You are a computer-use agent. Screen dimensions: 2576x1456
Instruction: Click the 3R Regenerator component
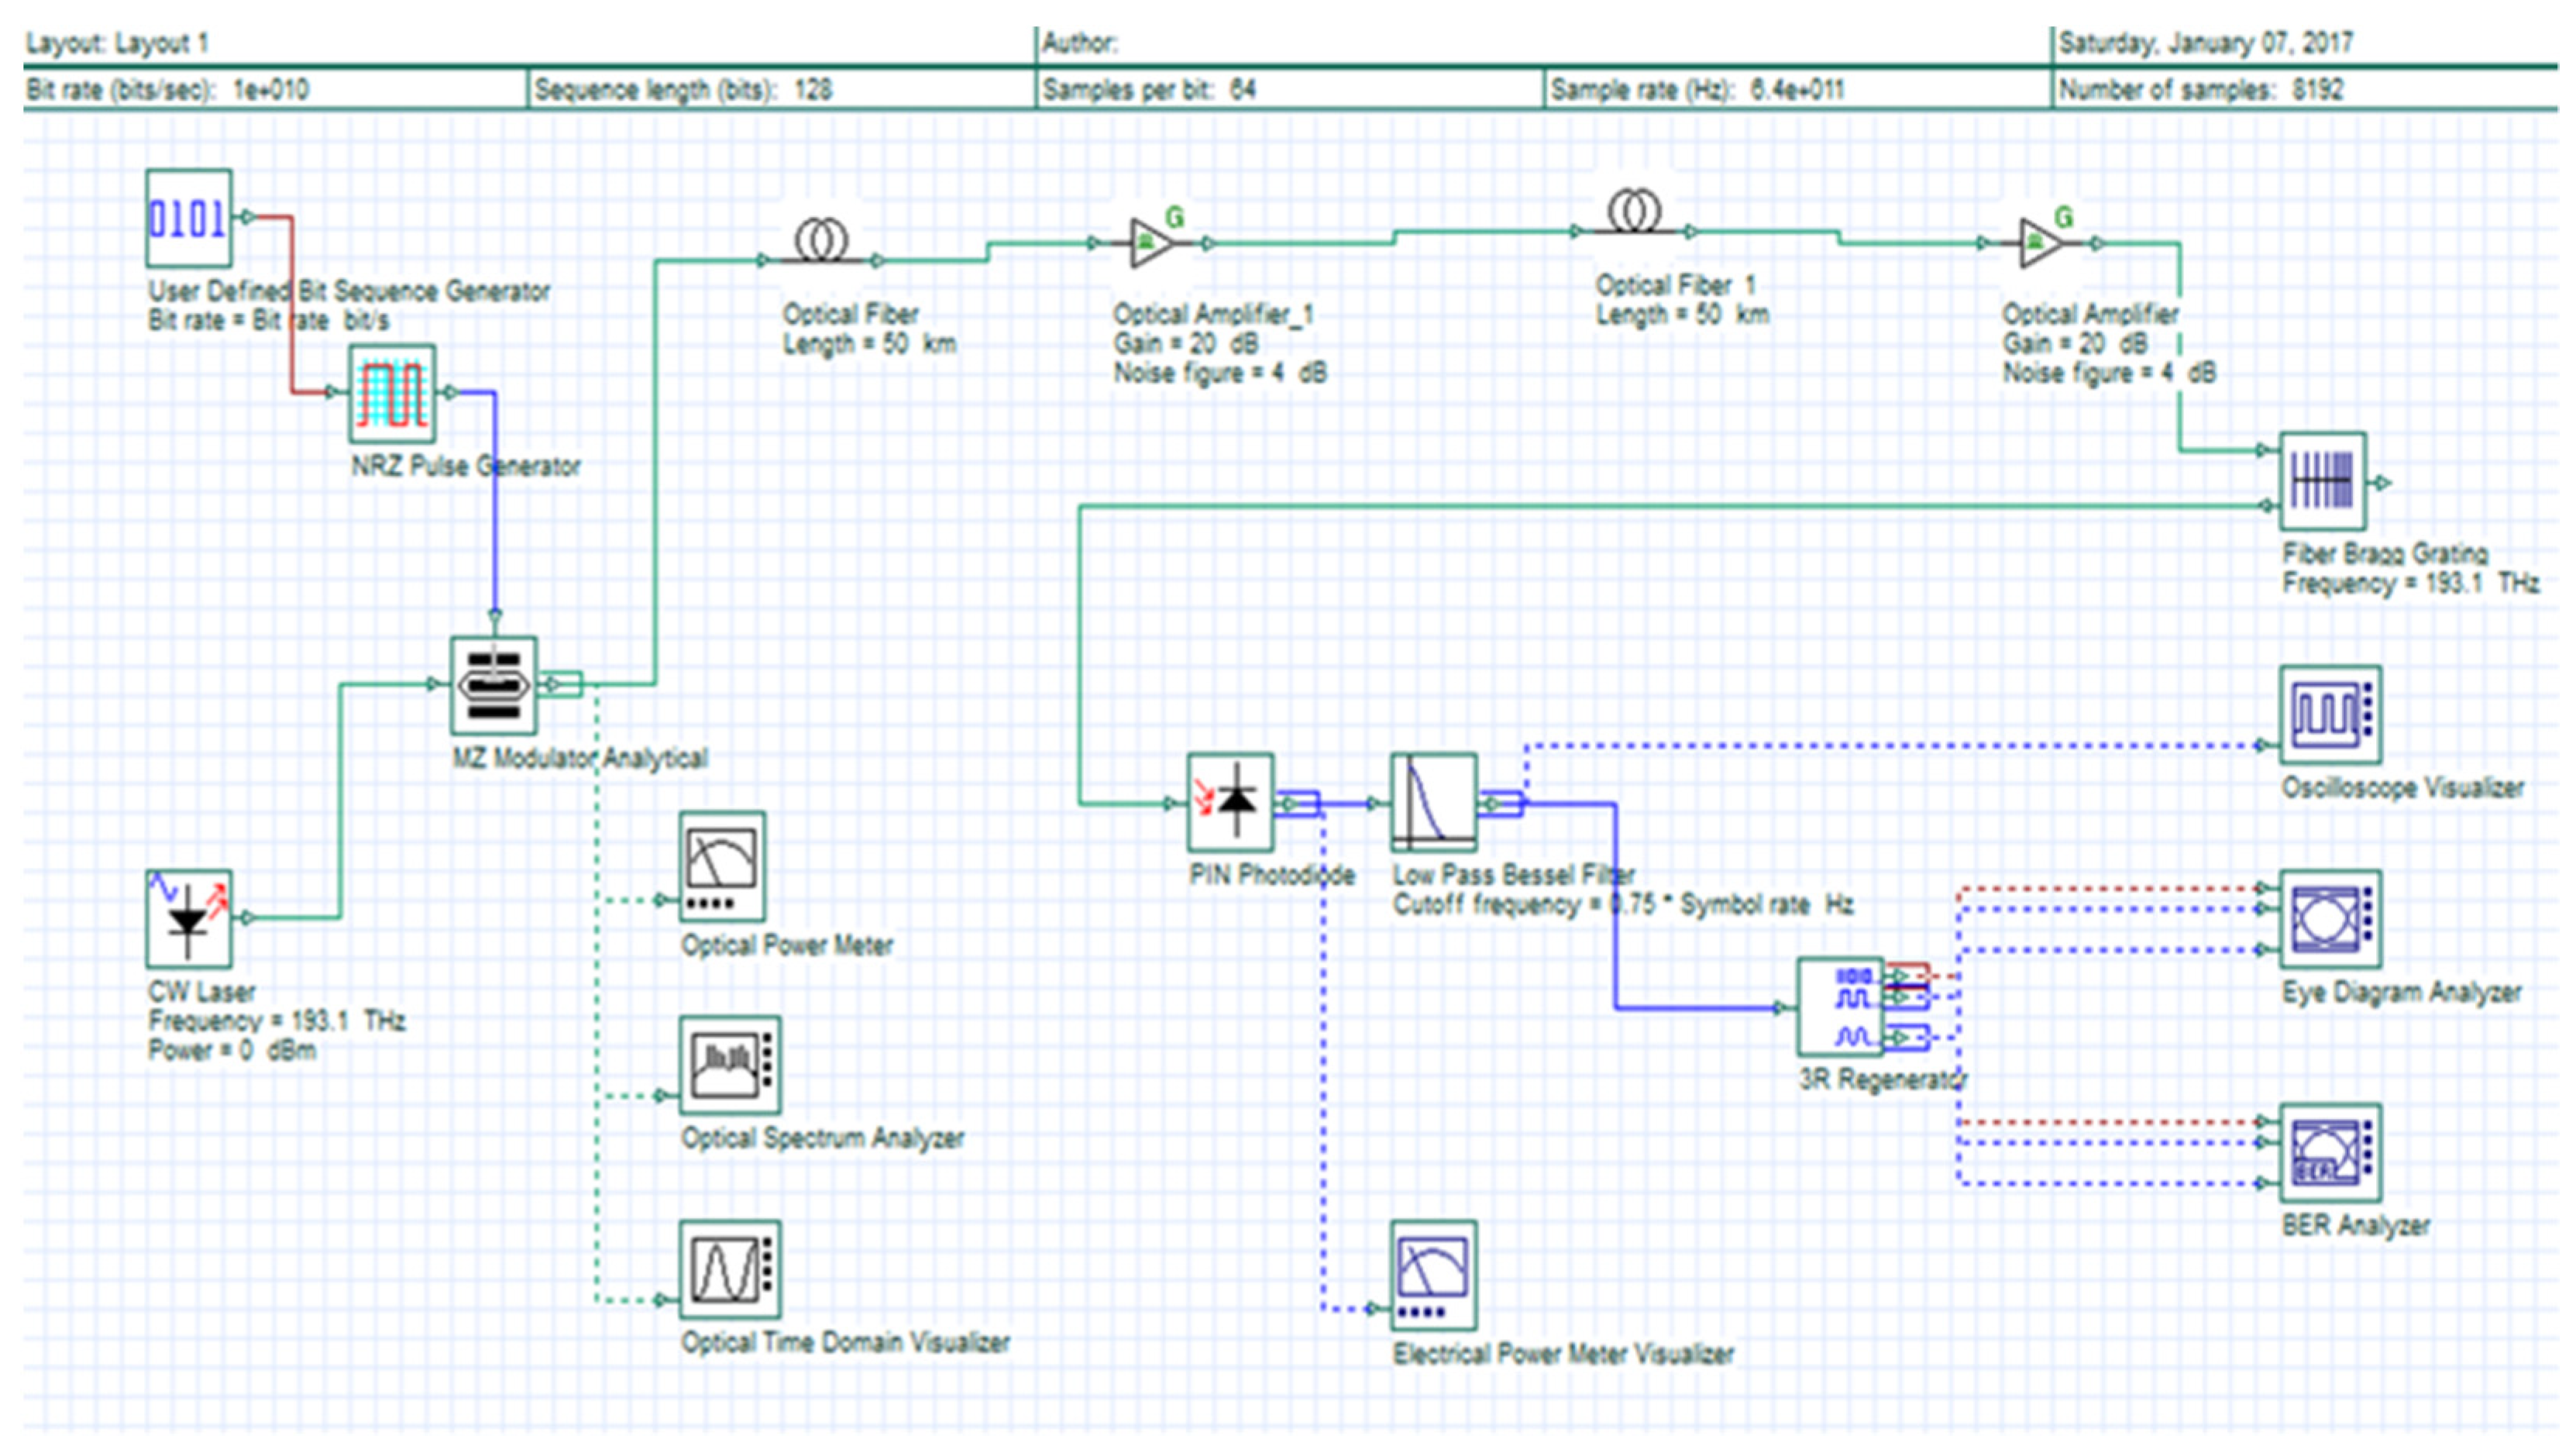(x=1840, y=1006)
